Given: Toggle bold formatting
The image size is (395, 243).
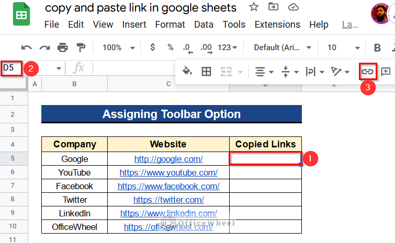Looking at the screenshot, I should (377, 48).
